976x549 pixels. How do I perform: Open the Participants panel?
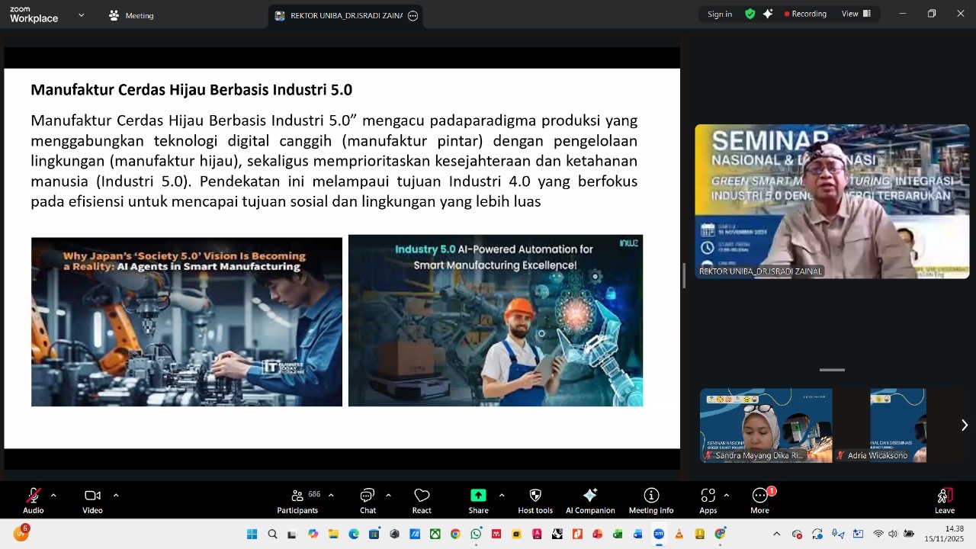click(x=297, y=500)
